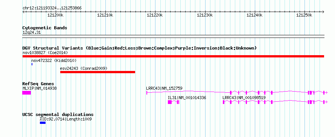Click the right scroll arrow on the ruler
This screenshot has width=335, height=137.
coord(323,12)
